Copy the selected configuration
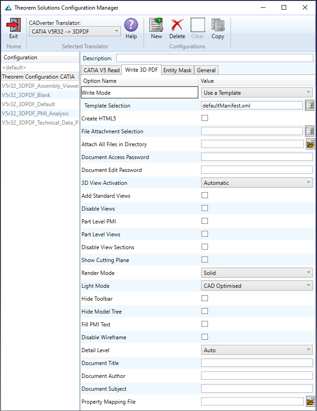 218,25
